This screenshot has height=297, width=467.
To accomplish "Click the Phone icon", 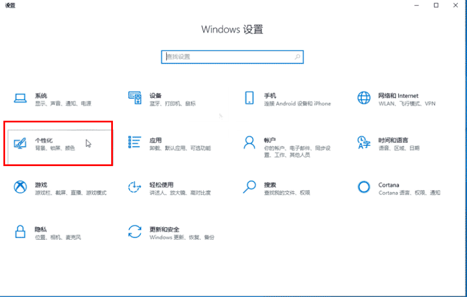I will tap(249, 98).
